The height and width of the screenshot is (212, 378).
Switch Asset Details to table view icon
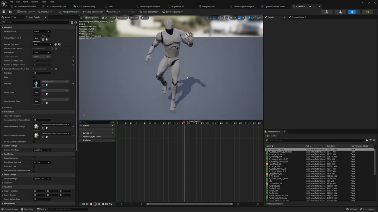pyautogui.click(x=72, y=22)
